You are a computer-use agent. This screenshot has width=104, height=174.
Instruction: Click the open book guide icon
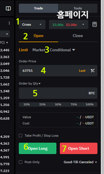click(x=8, y=9)
